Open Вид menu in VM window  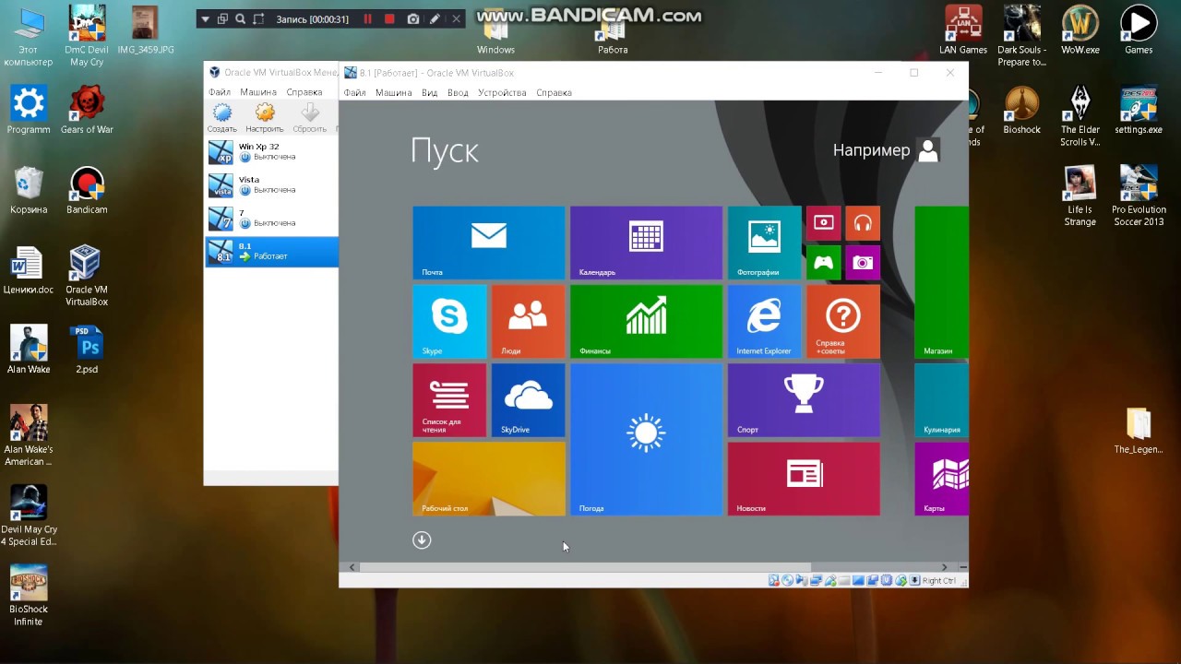[430, 92]
